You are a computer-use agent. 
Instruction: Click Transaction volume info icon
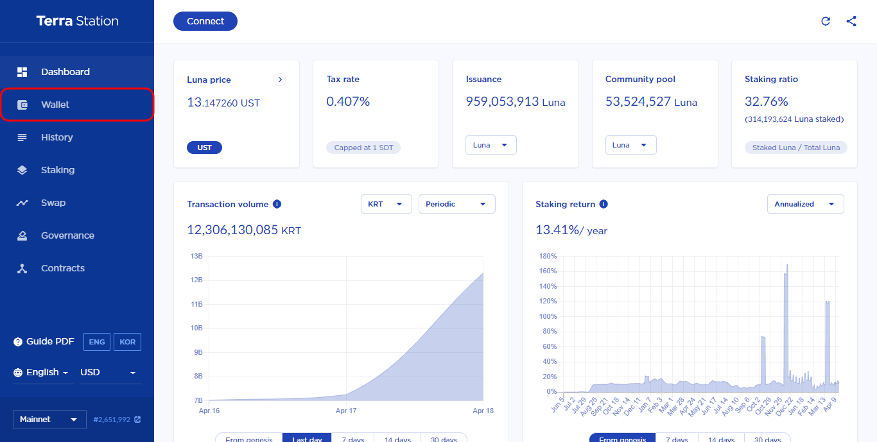click(x=277, y=204)
